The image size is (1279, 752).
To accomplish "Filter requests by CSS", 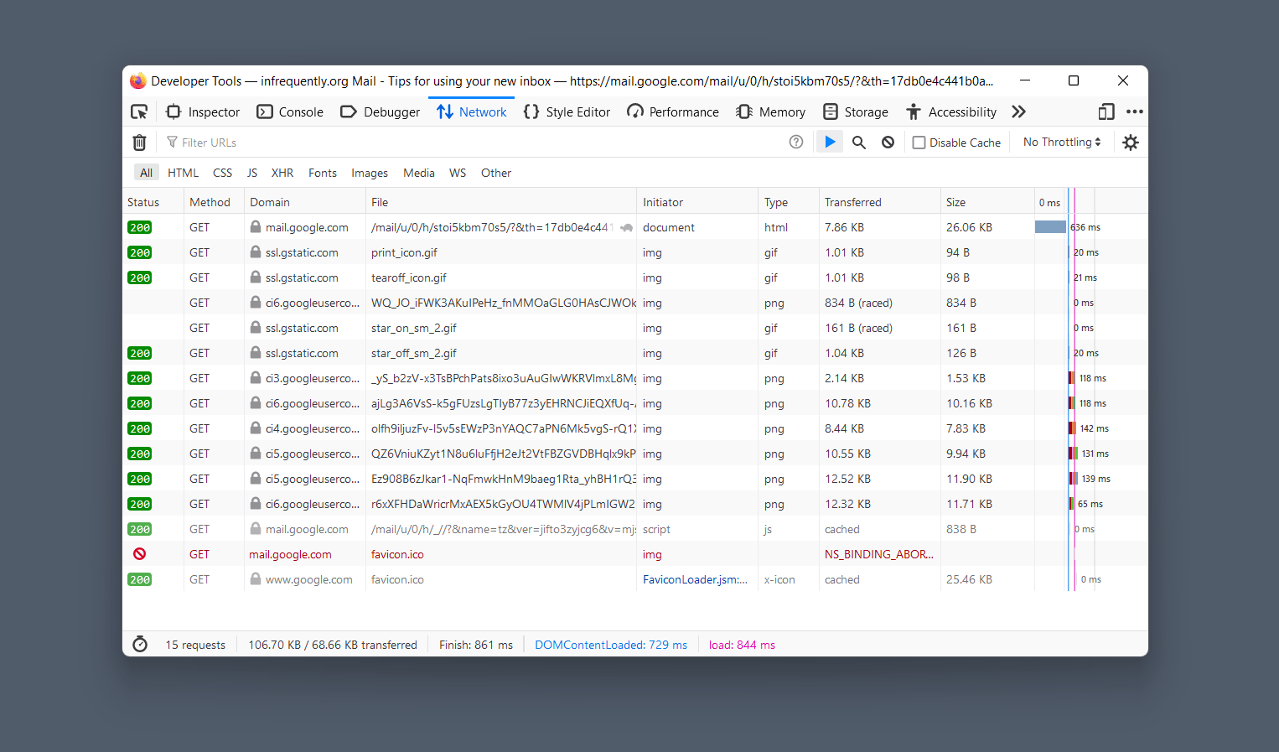I will point(222,173).
